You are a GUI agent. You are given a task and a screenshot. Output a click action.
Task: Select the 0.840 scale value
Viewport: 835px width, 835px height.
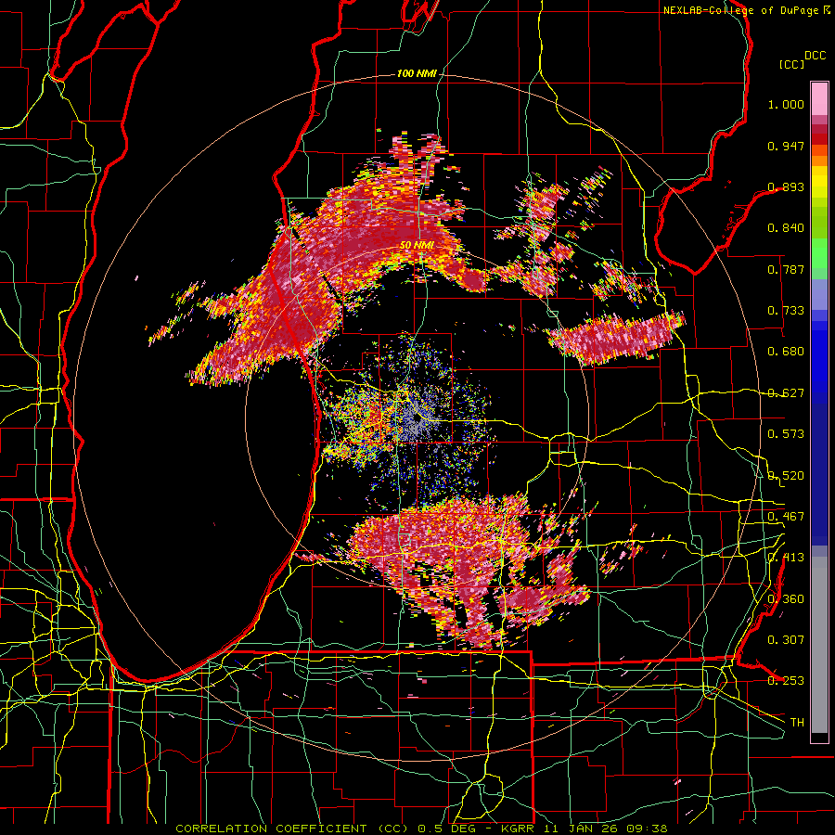click(x=786, y=228)
